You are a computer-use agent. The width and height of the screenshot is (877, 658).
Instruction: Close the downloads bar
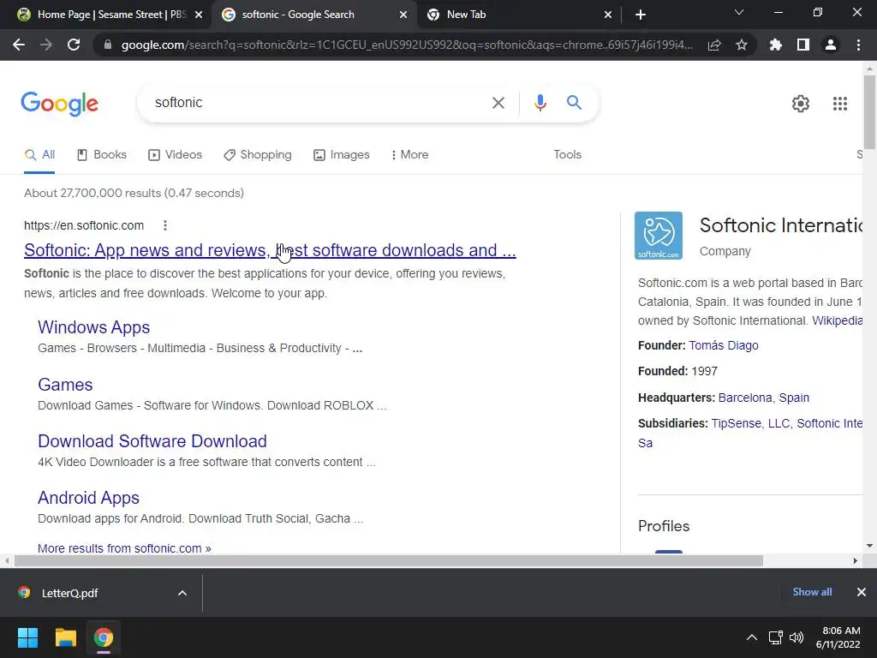[862, 592]
